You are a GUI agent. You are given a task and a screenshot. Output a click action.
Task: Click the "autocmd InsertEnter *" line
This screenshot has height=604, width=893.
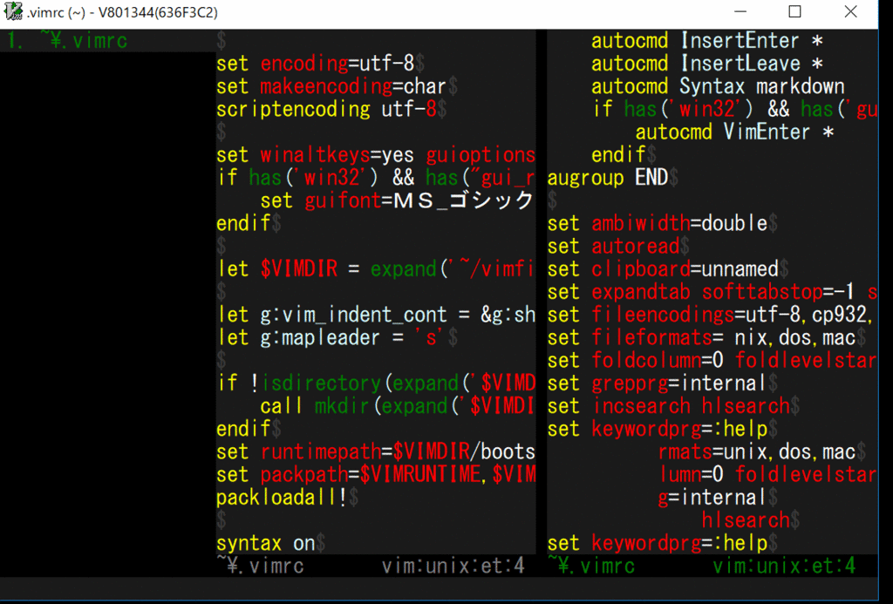point(706,41)
